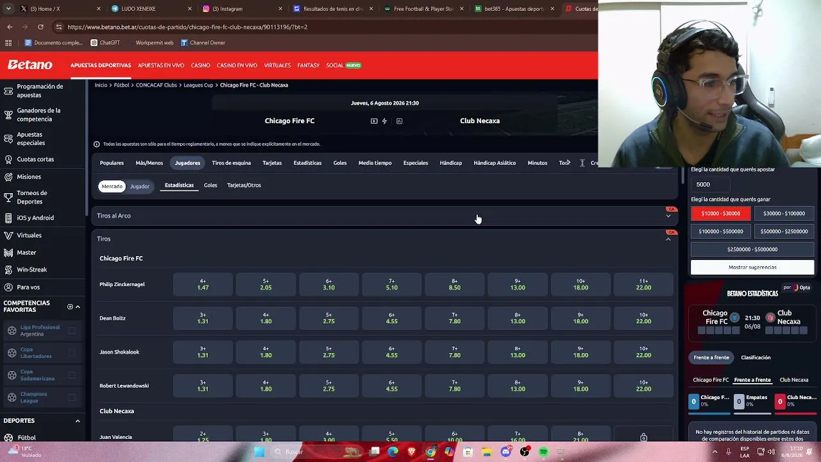Check the Champions League favorite checkbox
Screen dimensions: 821x462
pos(72,397)
